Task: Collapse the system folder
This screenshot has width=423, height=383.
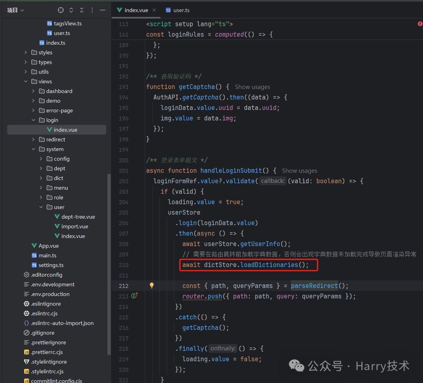Action: click(x=33, y=149)
